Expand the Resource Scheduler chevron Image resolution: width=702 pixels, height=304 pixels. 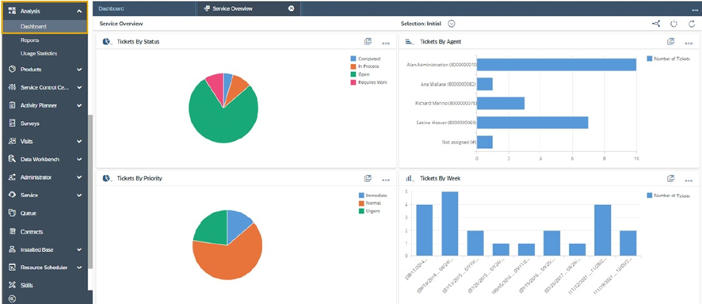[79, 268]
